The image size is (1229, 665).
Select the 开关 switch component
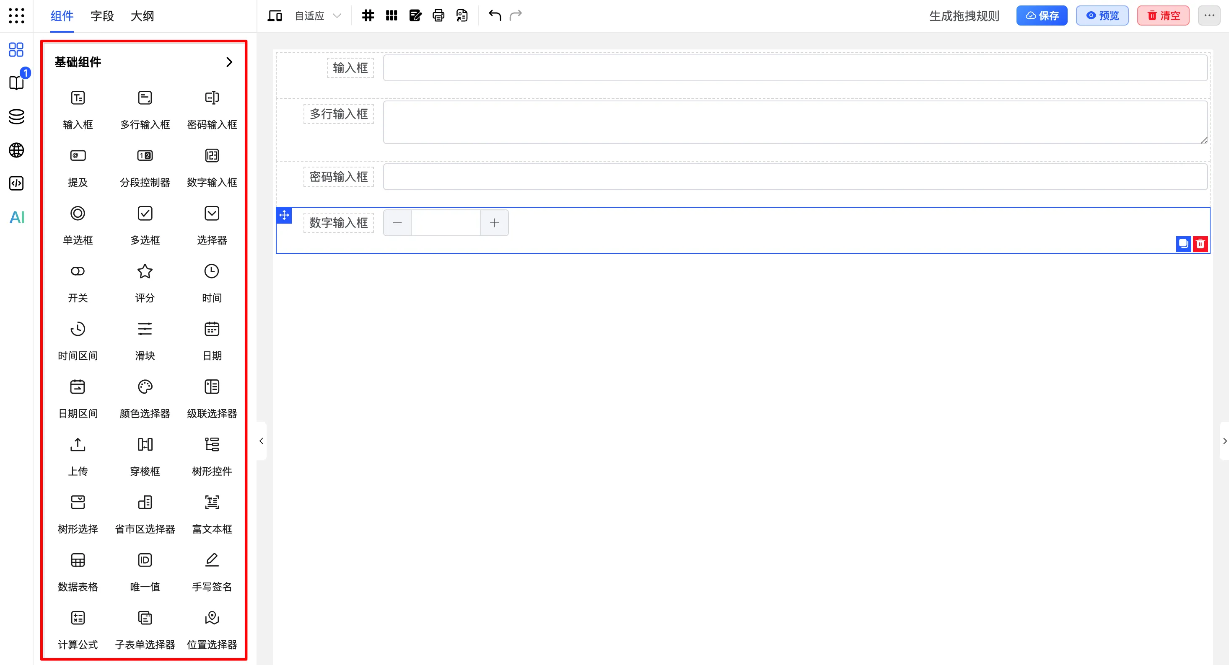coord(78,271)
